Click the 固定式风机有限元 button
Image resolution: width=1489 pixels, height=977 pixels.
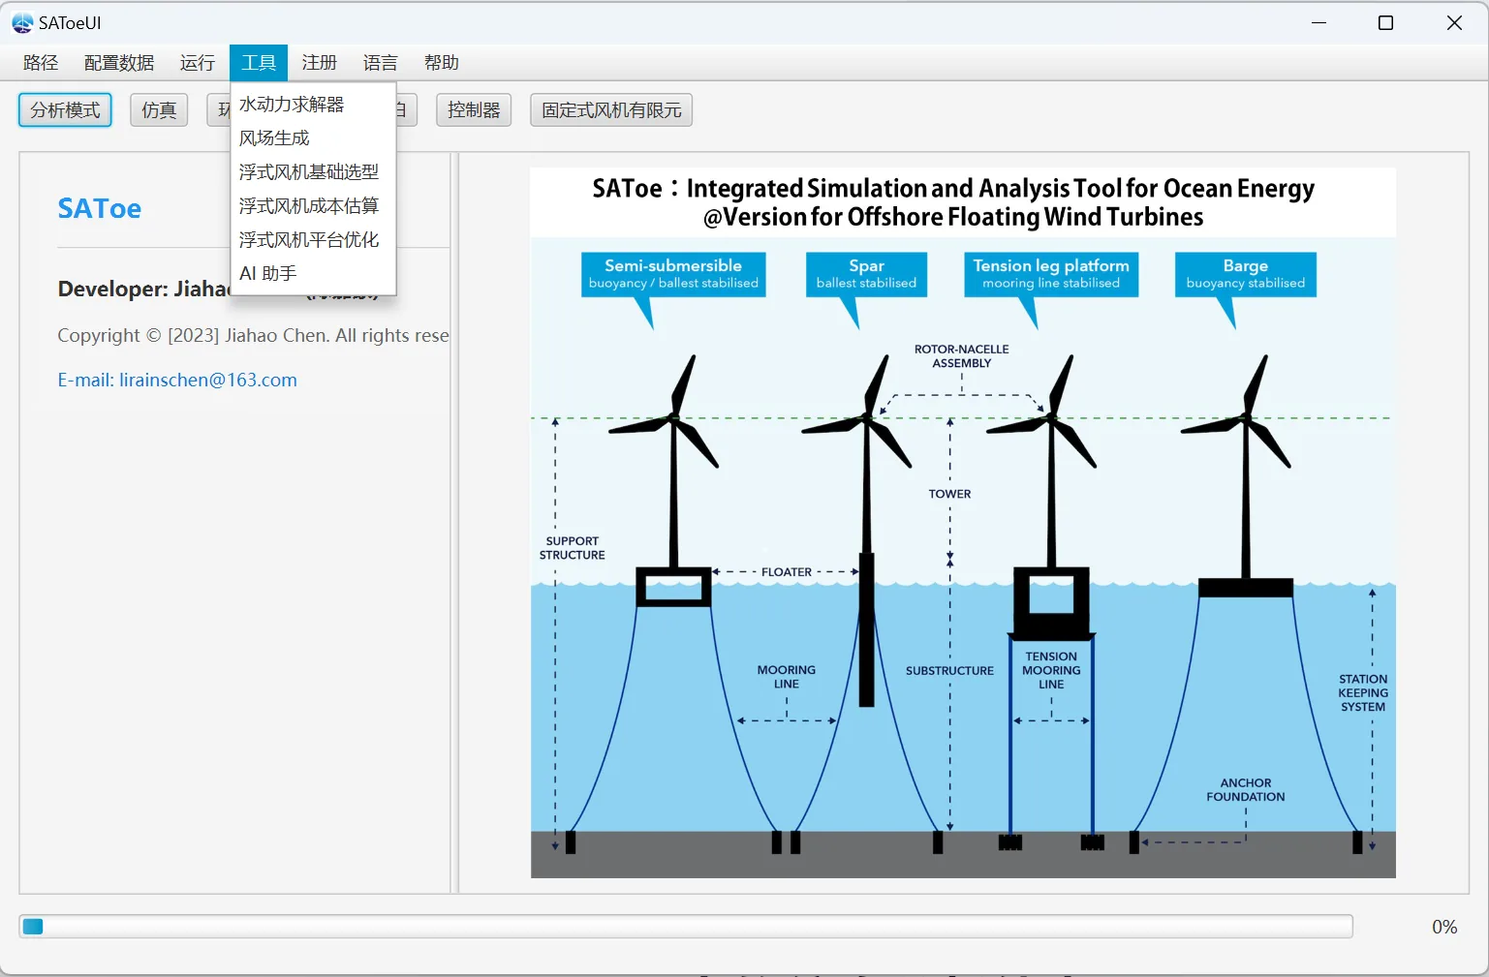tap(611, 110)
